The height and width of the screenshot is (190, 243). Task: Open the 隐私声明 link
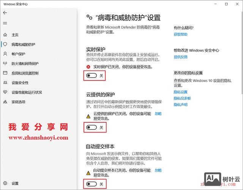coord(181,105)
